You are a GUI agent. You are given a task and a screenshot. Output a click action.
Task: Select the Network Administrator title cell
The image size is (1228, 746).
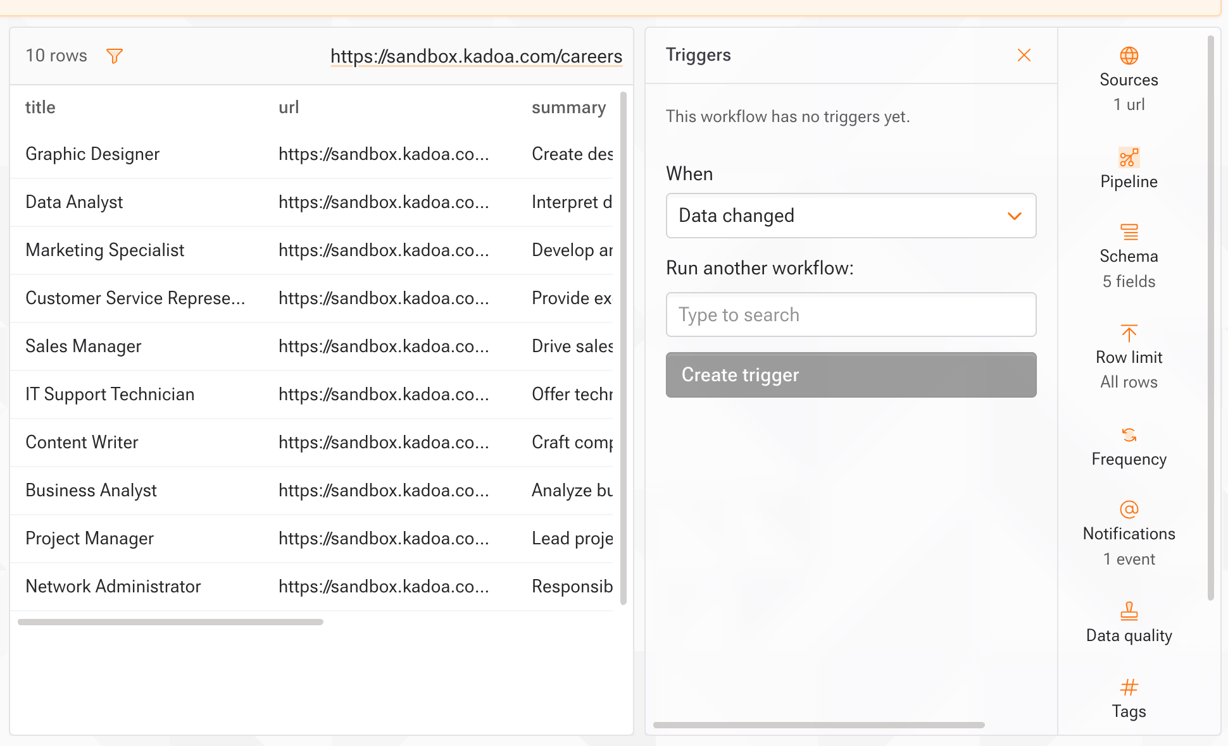113,587
